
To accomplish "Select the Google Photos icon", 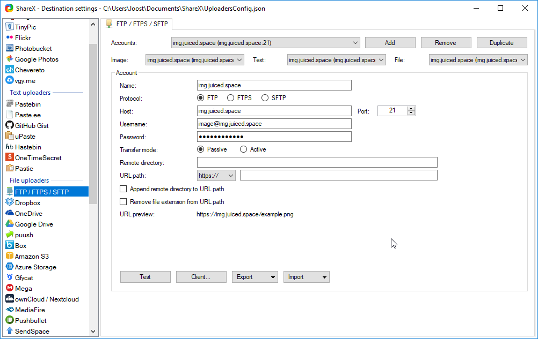I will tap(10, 59).
